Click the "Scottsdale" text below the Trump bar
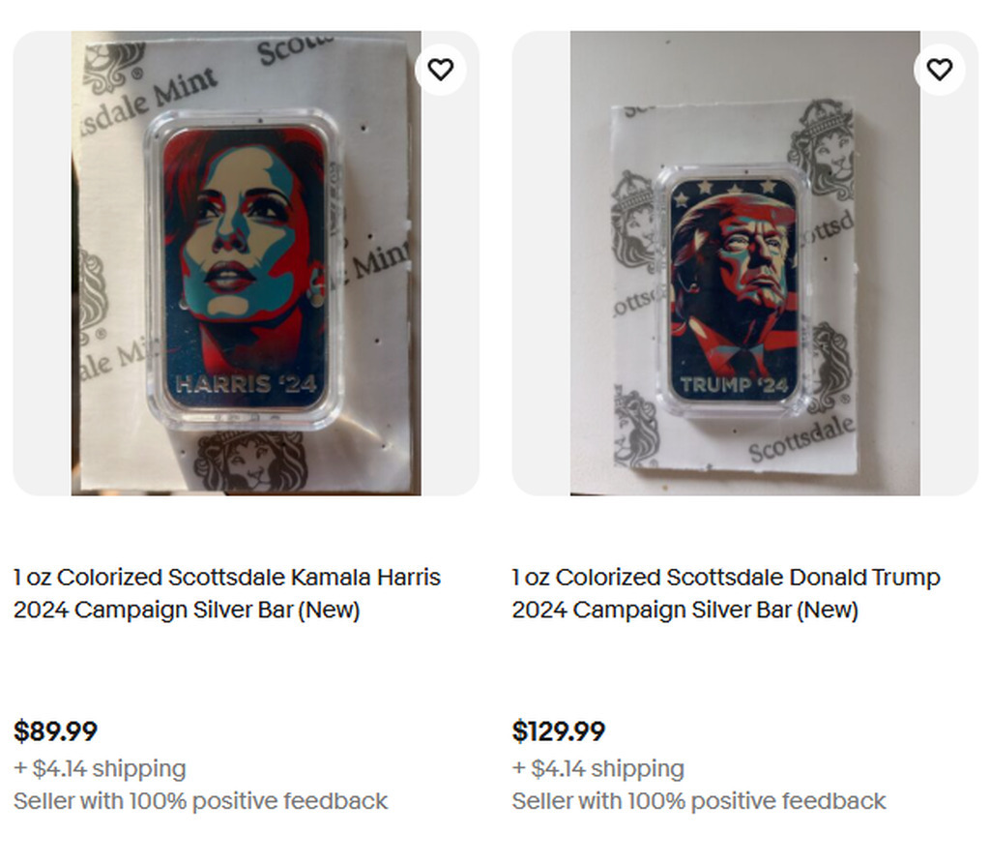990x864 pixels. pos(801,440)
